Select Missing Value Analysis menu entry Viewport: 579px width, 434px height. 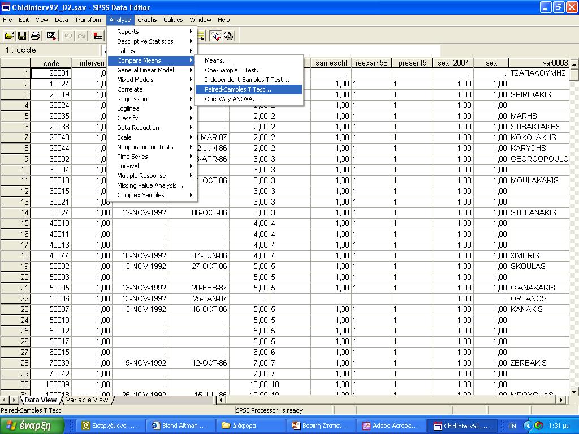click(152, 185)
